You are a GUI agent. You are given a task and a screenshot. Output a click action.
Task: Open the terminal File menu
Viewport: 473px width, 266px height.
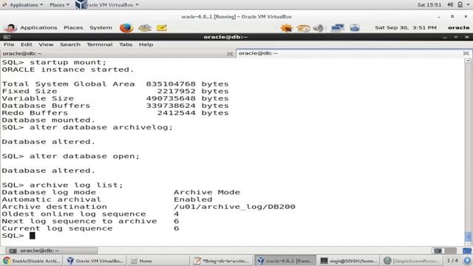9,44
